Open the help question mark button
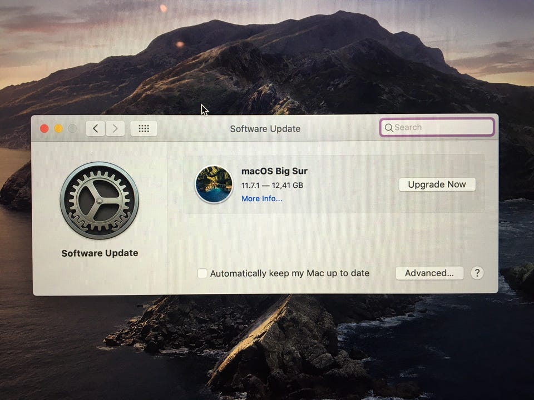The image size is (534, 400). tap(477, 273)
